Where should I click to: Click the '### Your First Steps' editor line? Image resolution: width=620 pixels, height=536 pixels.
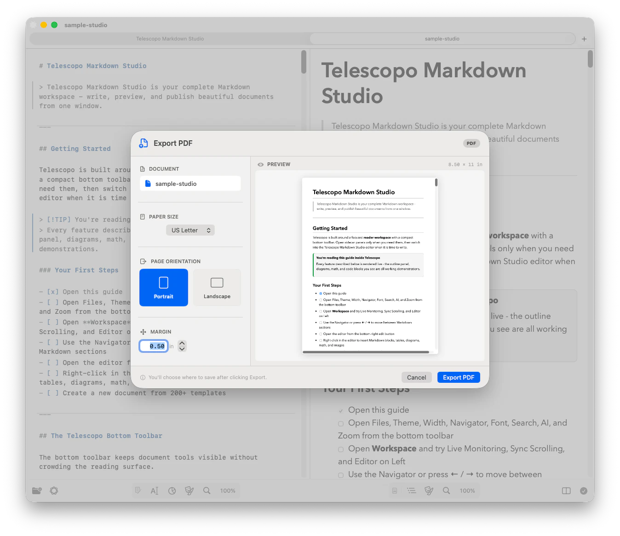[x=79, y=270]
